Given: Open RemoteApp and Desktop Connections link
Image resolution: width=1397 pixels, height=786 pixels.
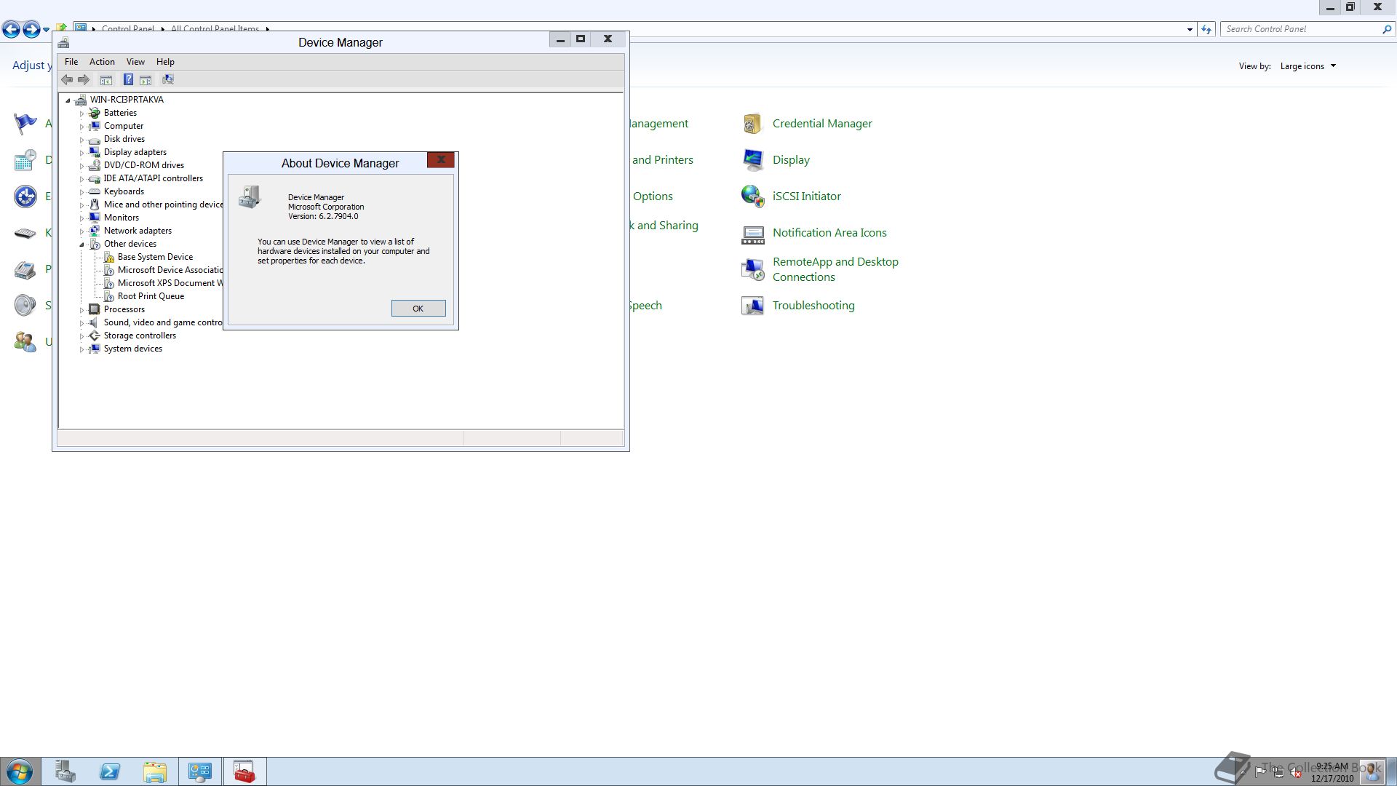Looking at the screenshot, I should click(x=835, y=269).
